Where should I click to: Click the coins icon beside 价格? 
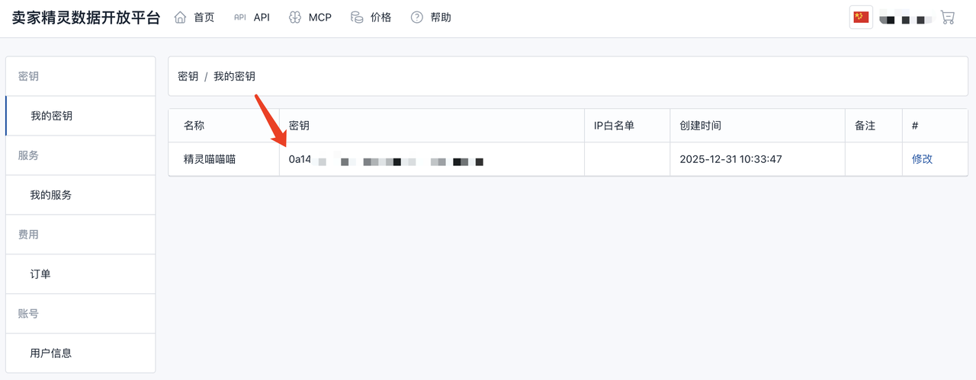click(357, 18)
